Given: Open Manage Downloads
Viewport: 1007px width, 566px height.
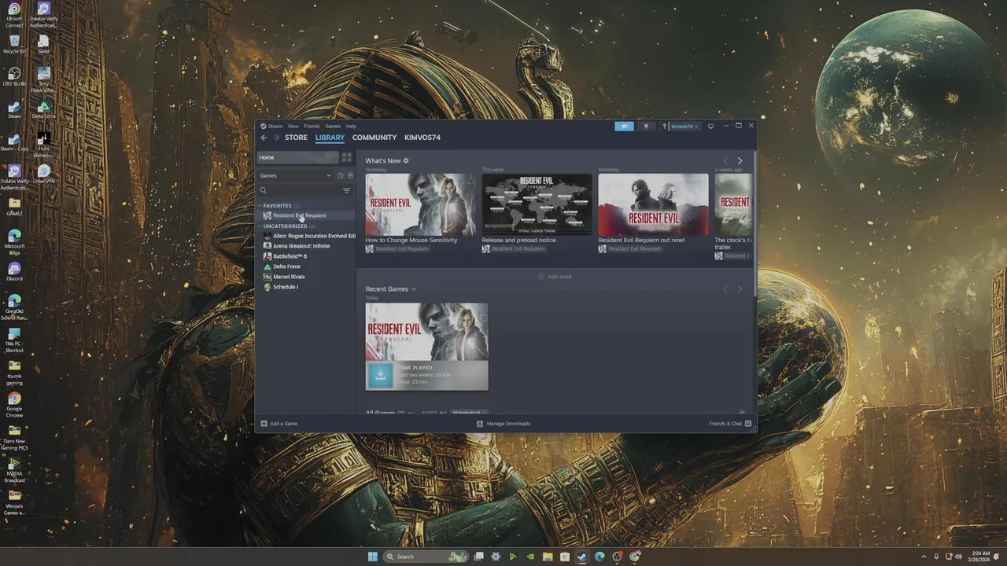Looking at the screenshot, I should pyautogui.click(x=503, y=424).
